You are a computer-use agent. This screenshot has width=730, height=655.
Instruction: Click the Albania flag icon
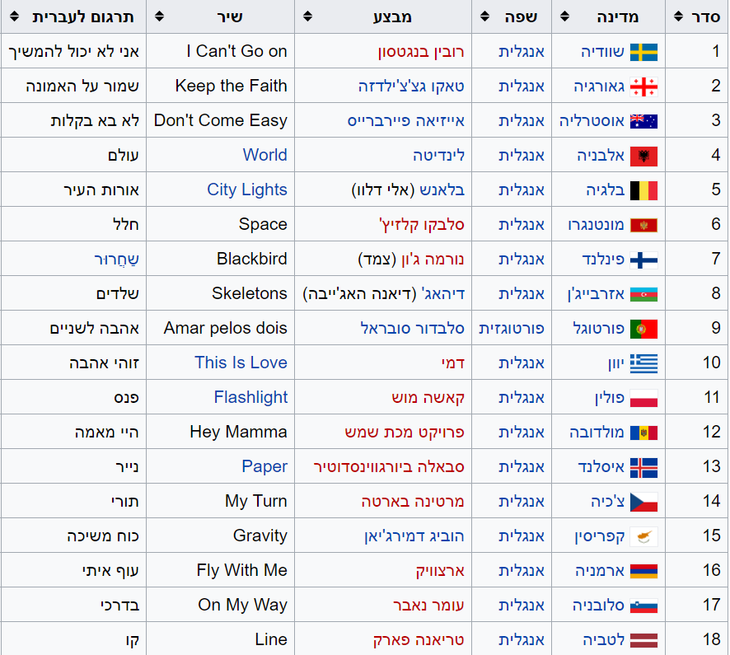click(643, 156)
